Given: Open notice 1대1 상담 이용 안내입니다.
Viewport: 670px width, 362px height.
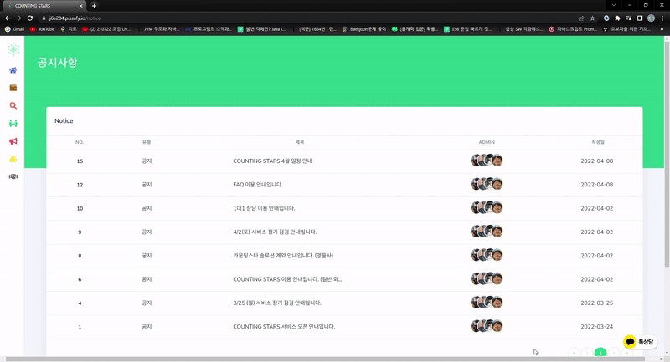Looking at the screenshot, I should (264, 208).
